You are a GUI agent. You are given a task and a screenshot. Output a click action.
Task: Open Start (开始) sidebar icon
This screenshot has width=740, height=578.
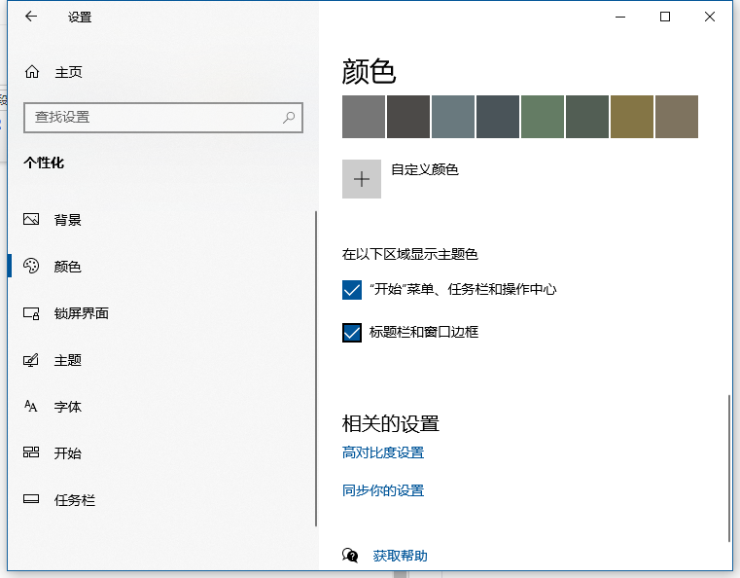pos(31,453)
